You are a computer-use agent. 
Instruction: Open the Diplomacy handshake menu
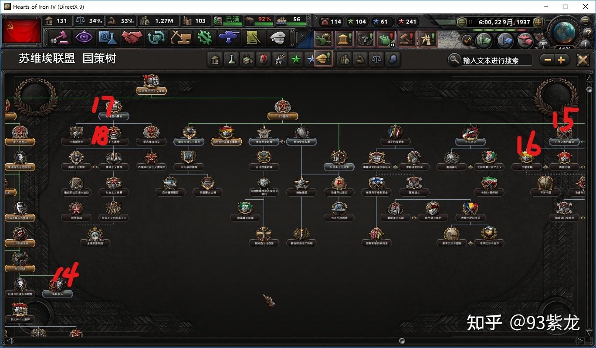132,37
